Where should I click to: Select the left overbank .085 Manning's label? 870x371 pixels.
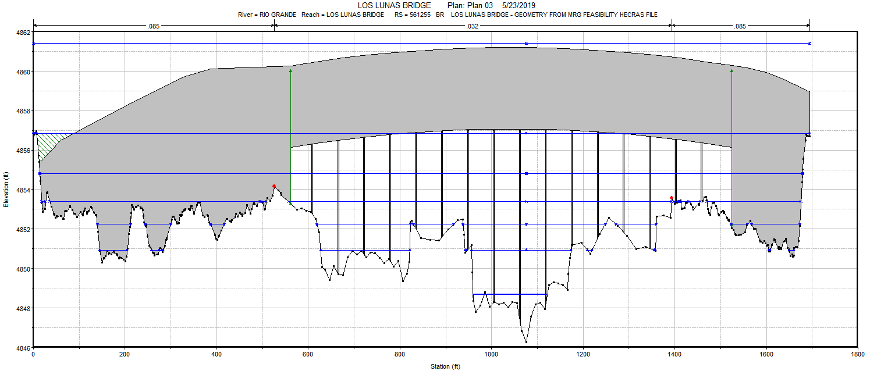[x=154, y=26]
